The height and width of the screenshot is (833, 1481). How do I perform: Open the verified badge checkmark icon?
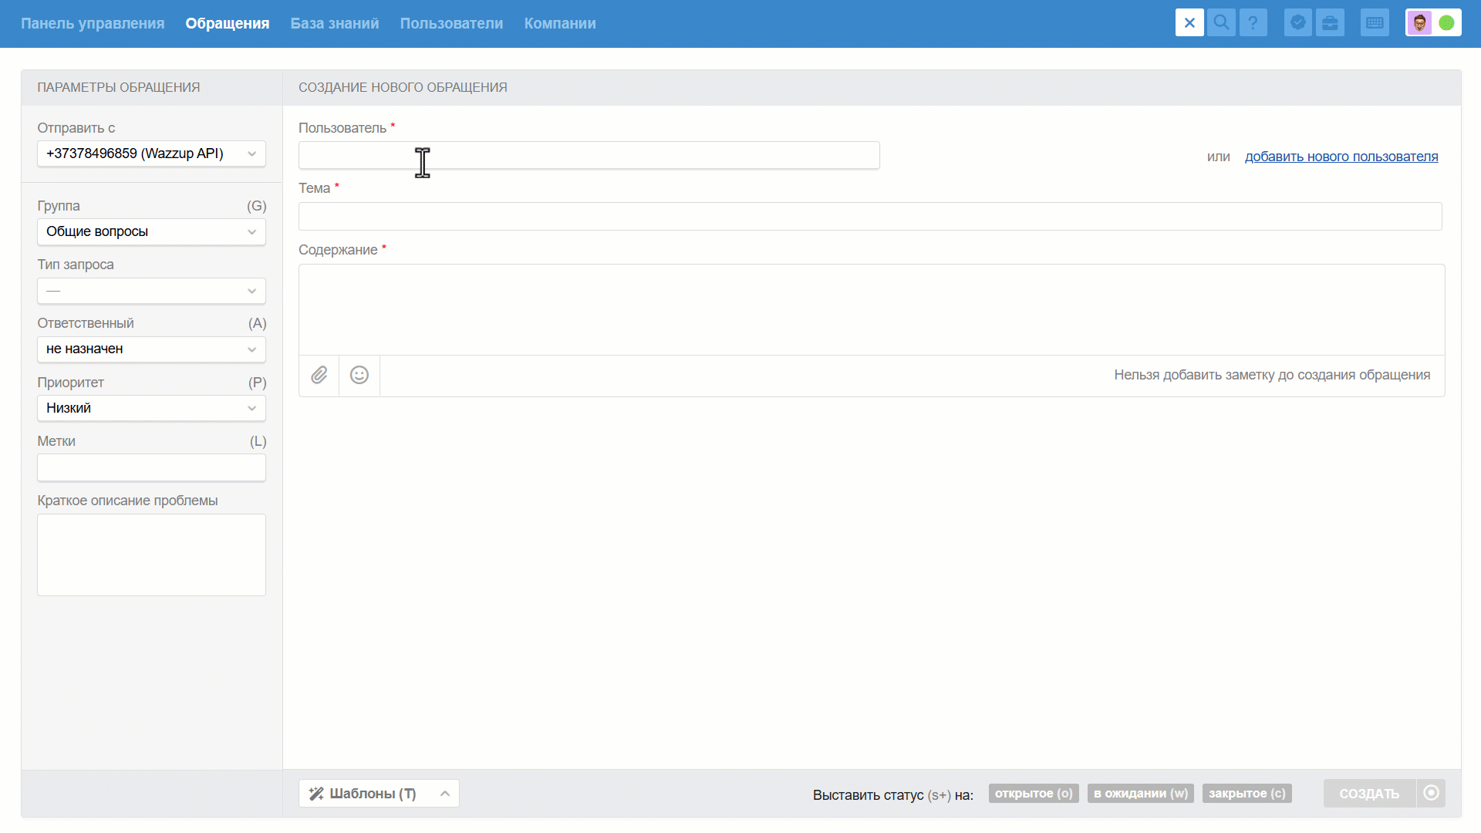(x=1298, y=23)
